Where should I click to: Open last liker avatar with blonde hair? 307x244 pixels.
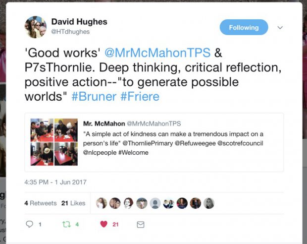coord(209,203)
